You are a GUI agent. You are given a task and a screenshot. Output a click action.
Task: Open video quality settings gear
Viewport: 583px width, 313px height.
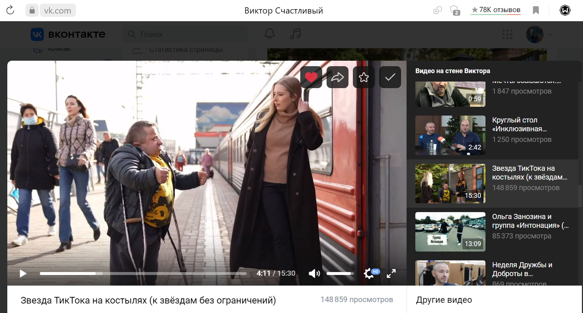369,274
